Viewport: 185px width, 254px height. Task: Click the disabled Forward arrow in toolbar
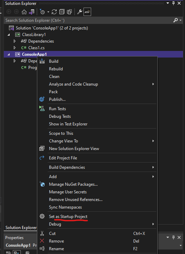tap(17, 12)
